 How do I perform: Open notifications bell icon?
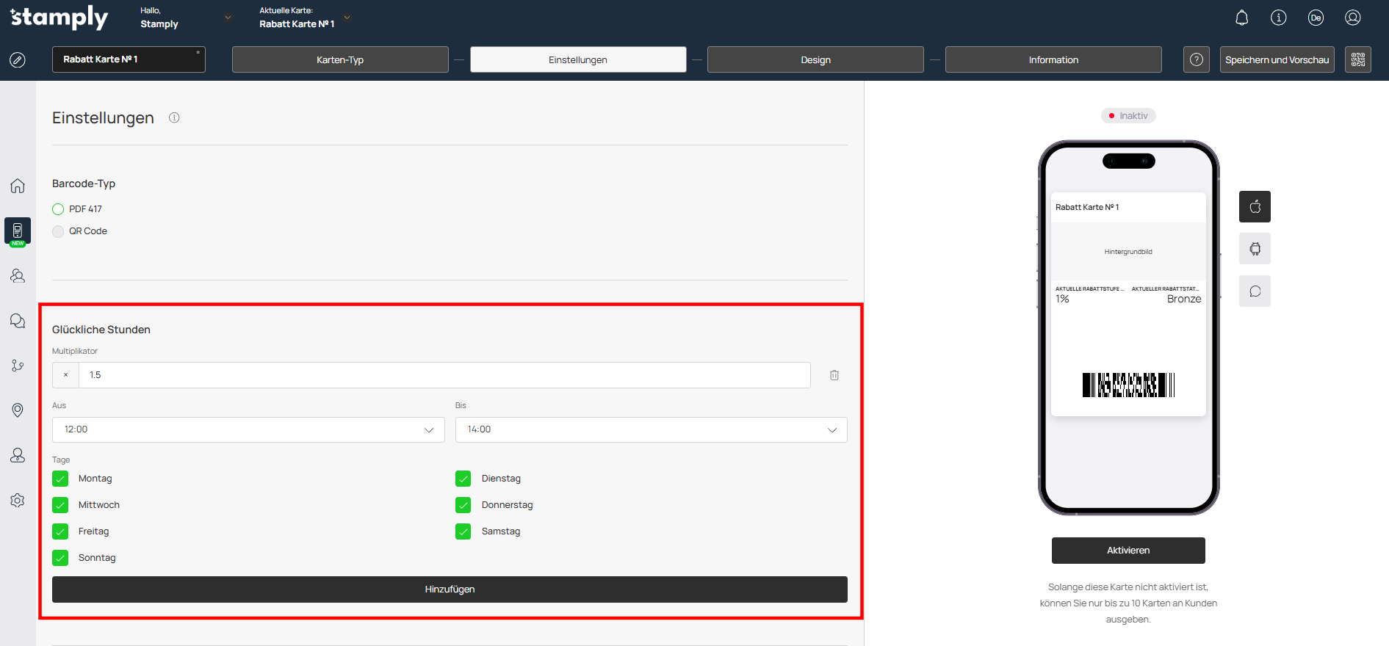click(1241, 18)
